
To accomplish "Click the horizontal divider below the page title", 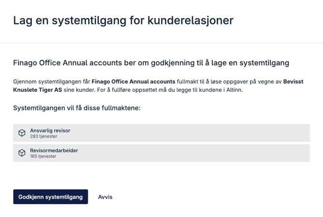I will [x=161, y=43].
